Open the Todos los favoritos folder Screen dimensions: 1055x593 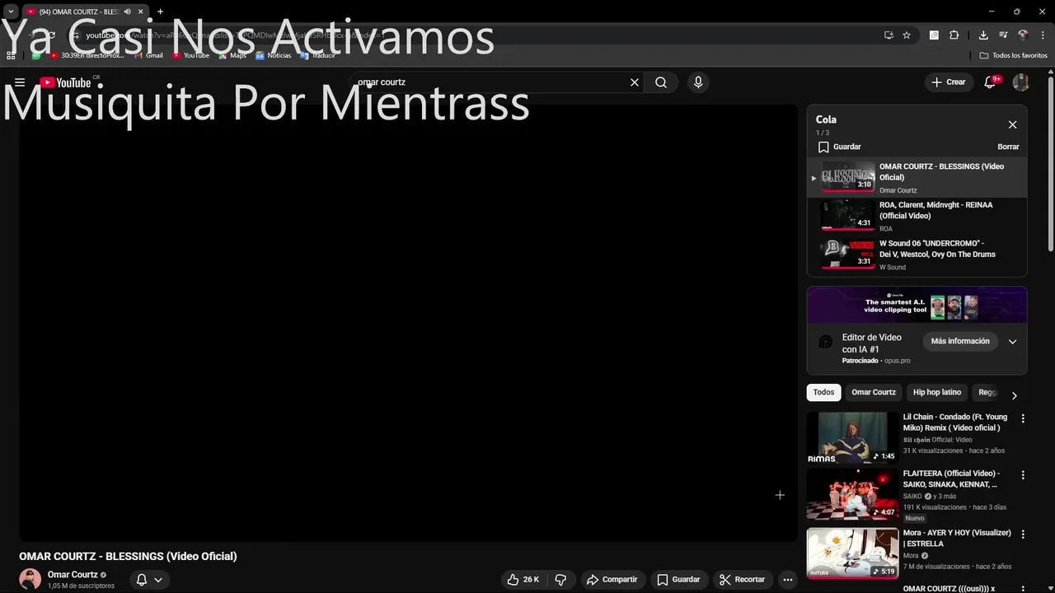[x=1013, y=55]
